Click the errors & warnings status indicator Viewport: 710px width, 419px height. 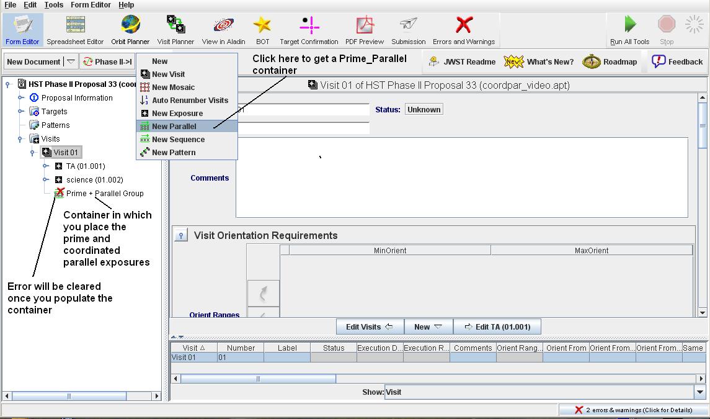click(633, 410)
